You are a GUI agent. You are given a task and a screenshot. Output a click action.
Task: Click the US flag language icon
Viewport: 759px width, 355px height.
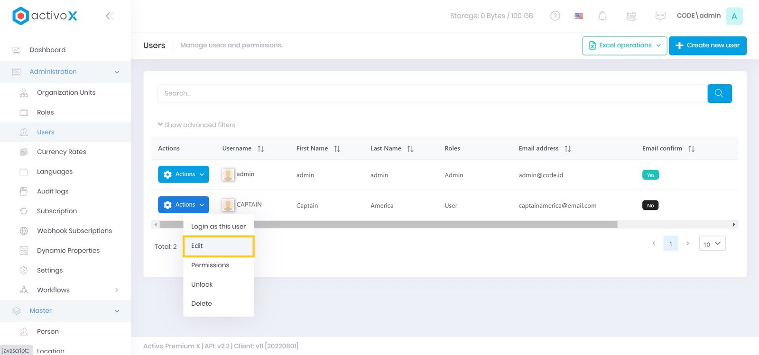pyautogui.click(x=579, y=16)
